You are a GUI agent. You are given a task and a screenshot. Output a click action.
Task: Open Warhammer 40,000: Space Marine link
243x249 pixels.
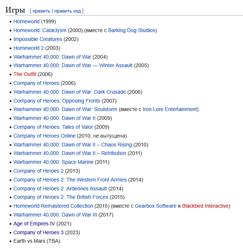53,162
